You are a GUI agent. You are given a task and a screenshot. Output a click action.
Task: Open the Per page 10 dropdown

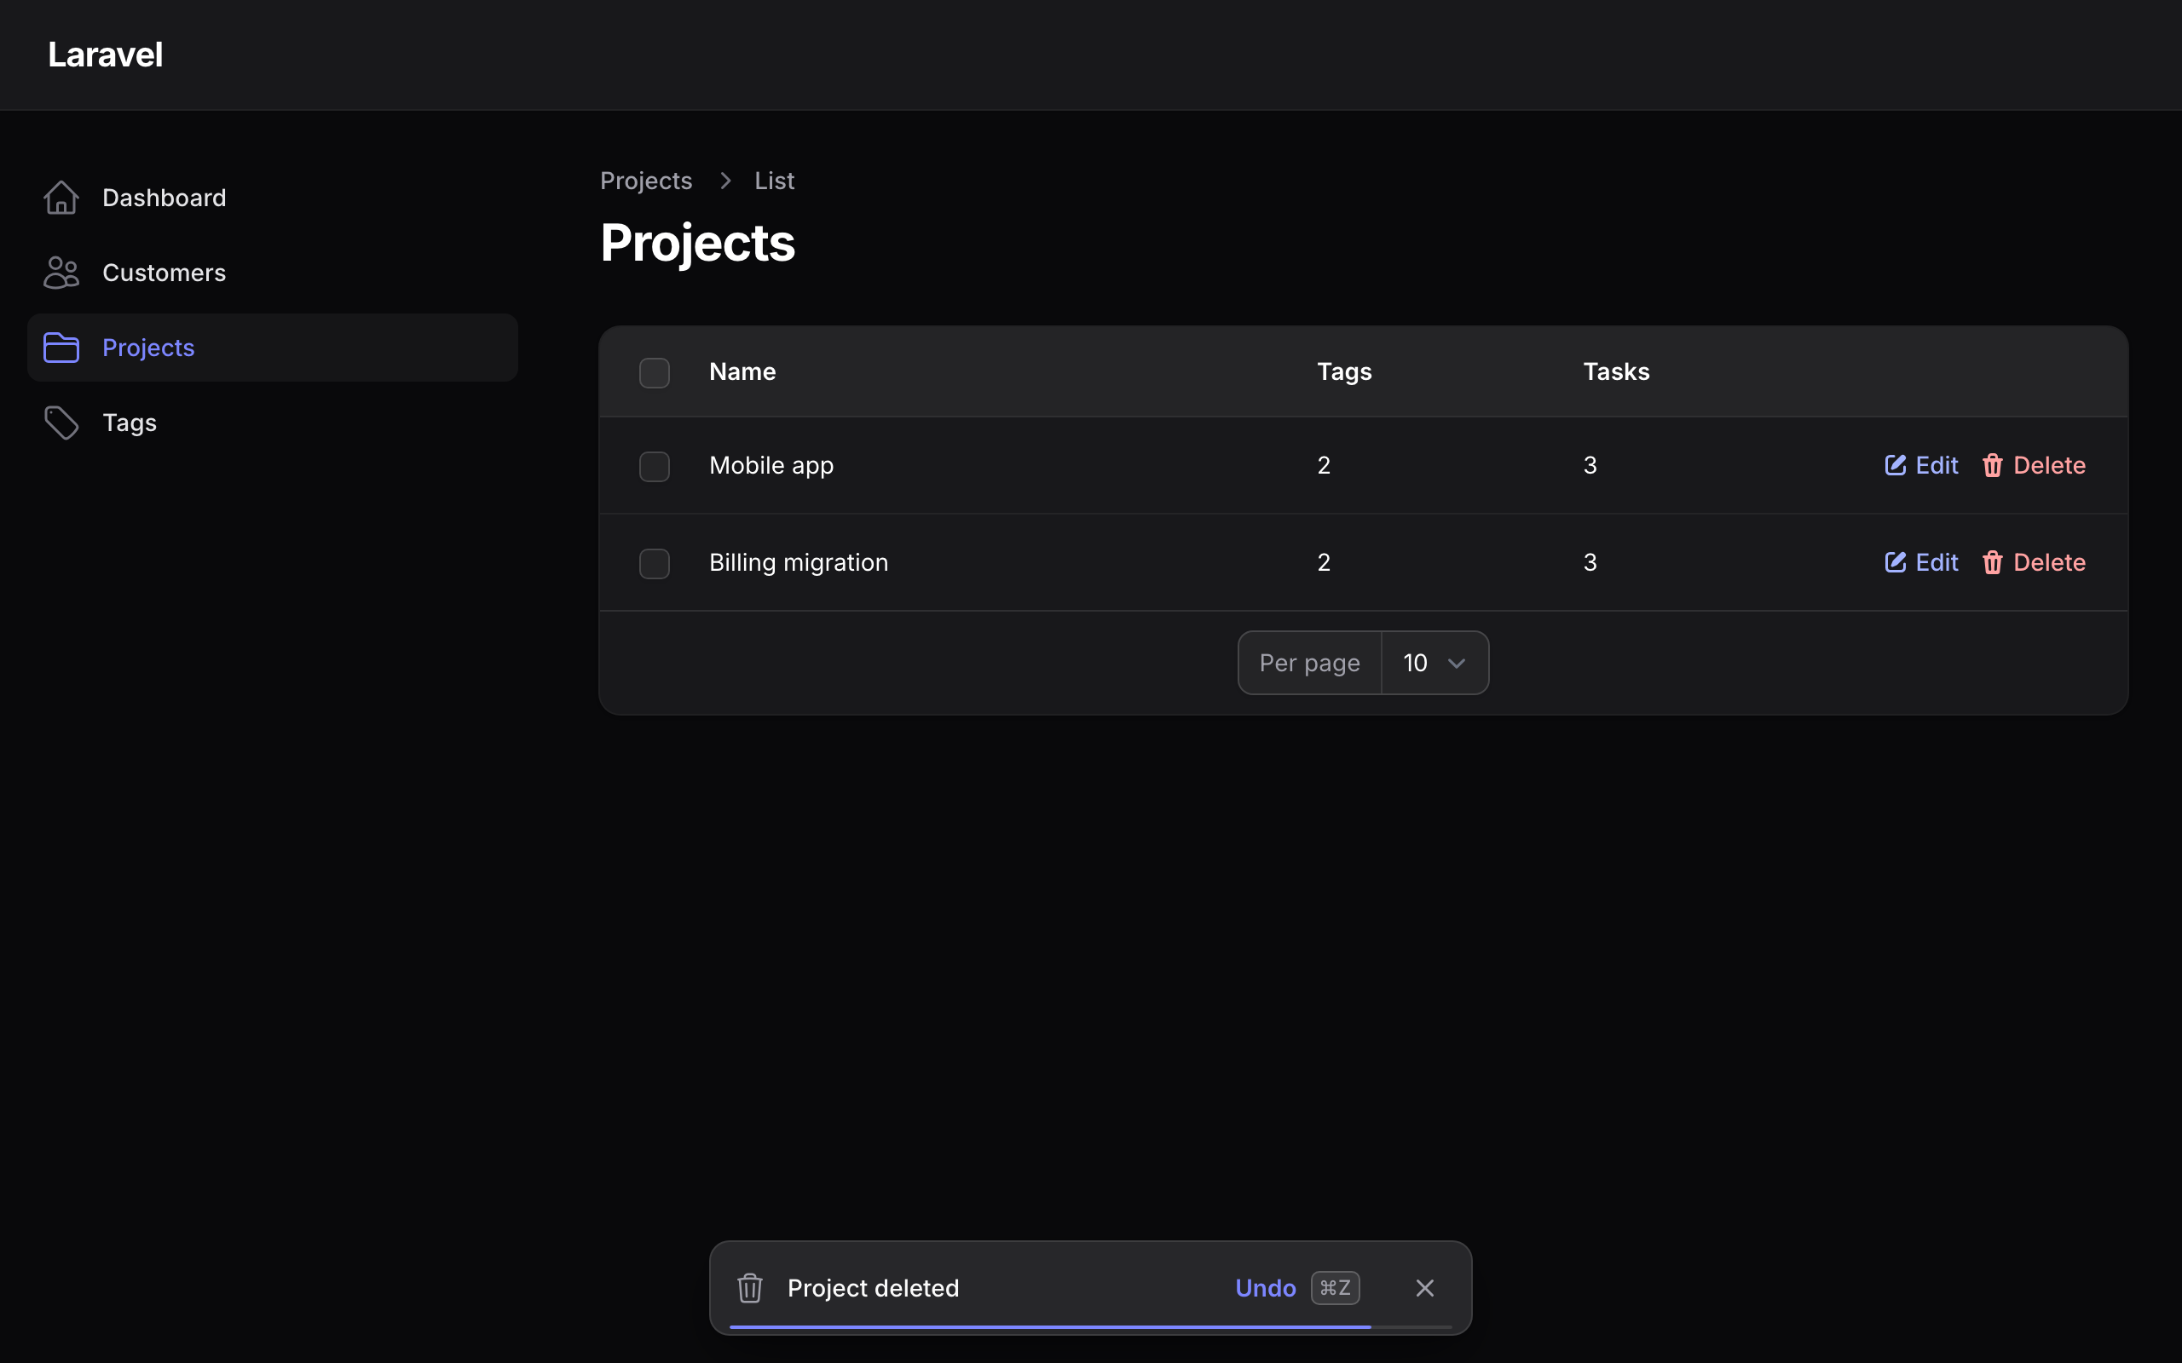(x=1434, y=664)
